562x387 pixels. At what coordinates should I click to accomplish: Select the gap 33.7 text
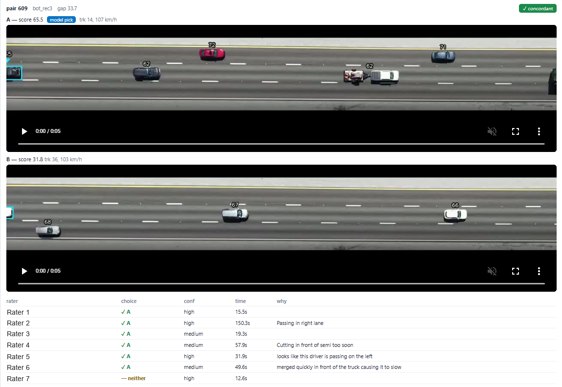click(67, 8)
